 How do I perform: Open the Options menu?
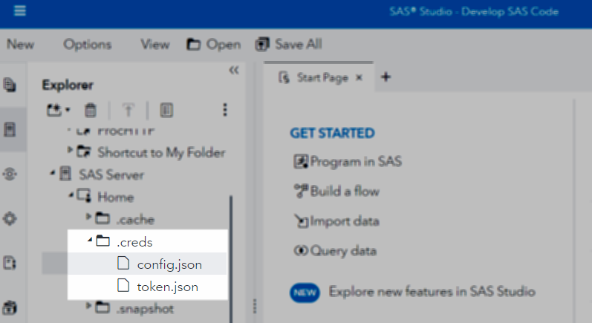tap(87, 45)
